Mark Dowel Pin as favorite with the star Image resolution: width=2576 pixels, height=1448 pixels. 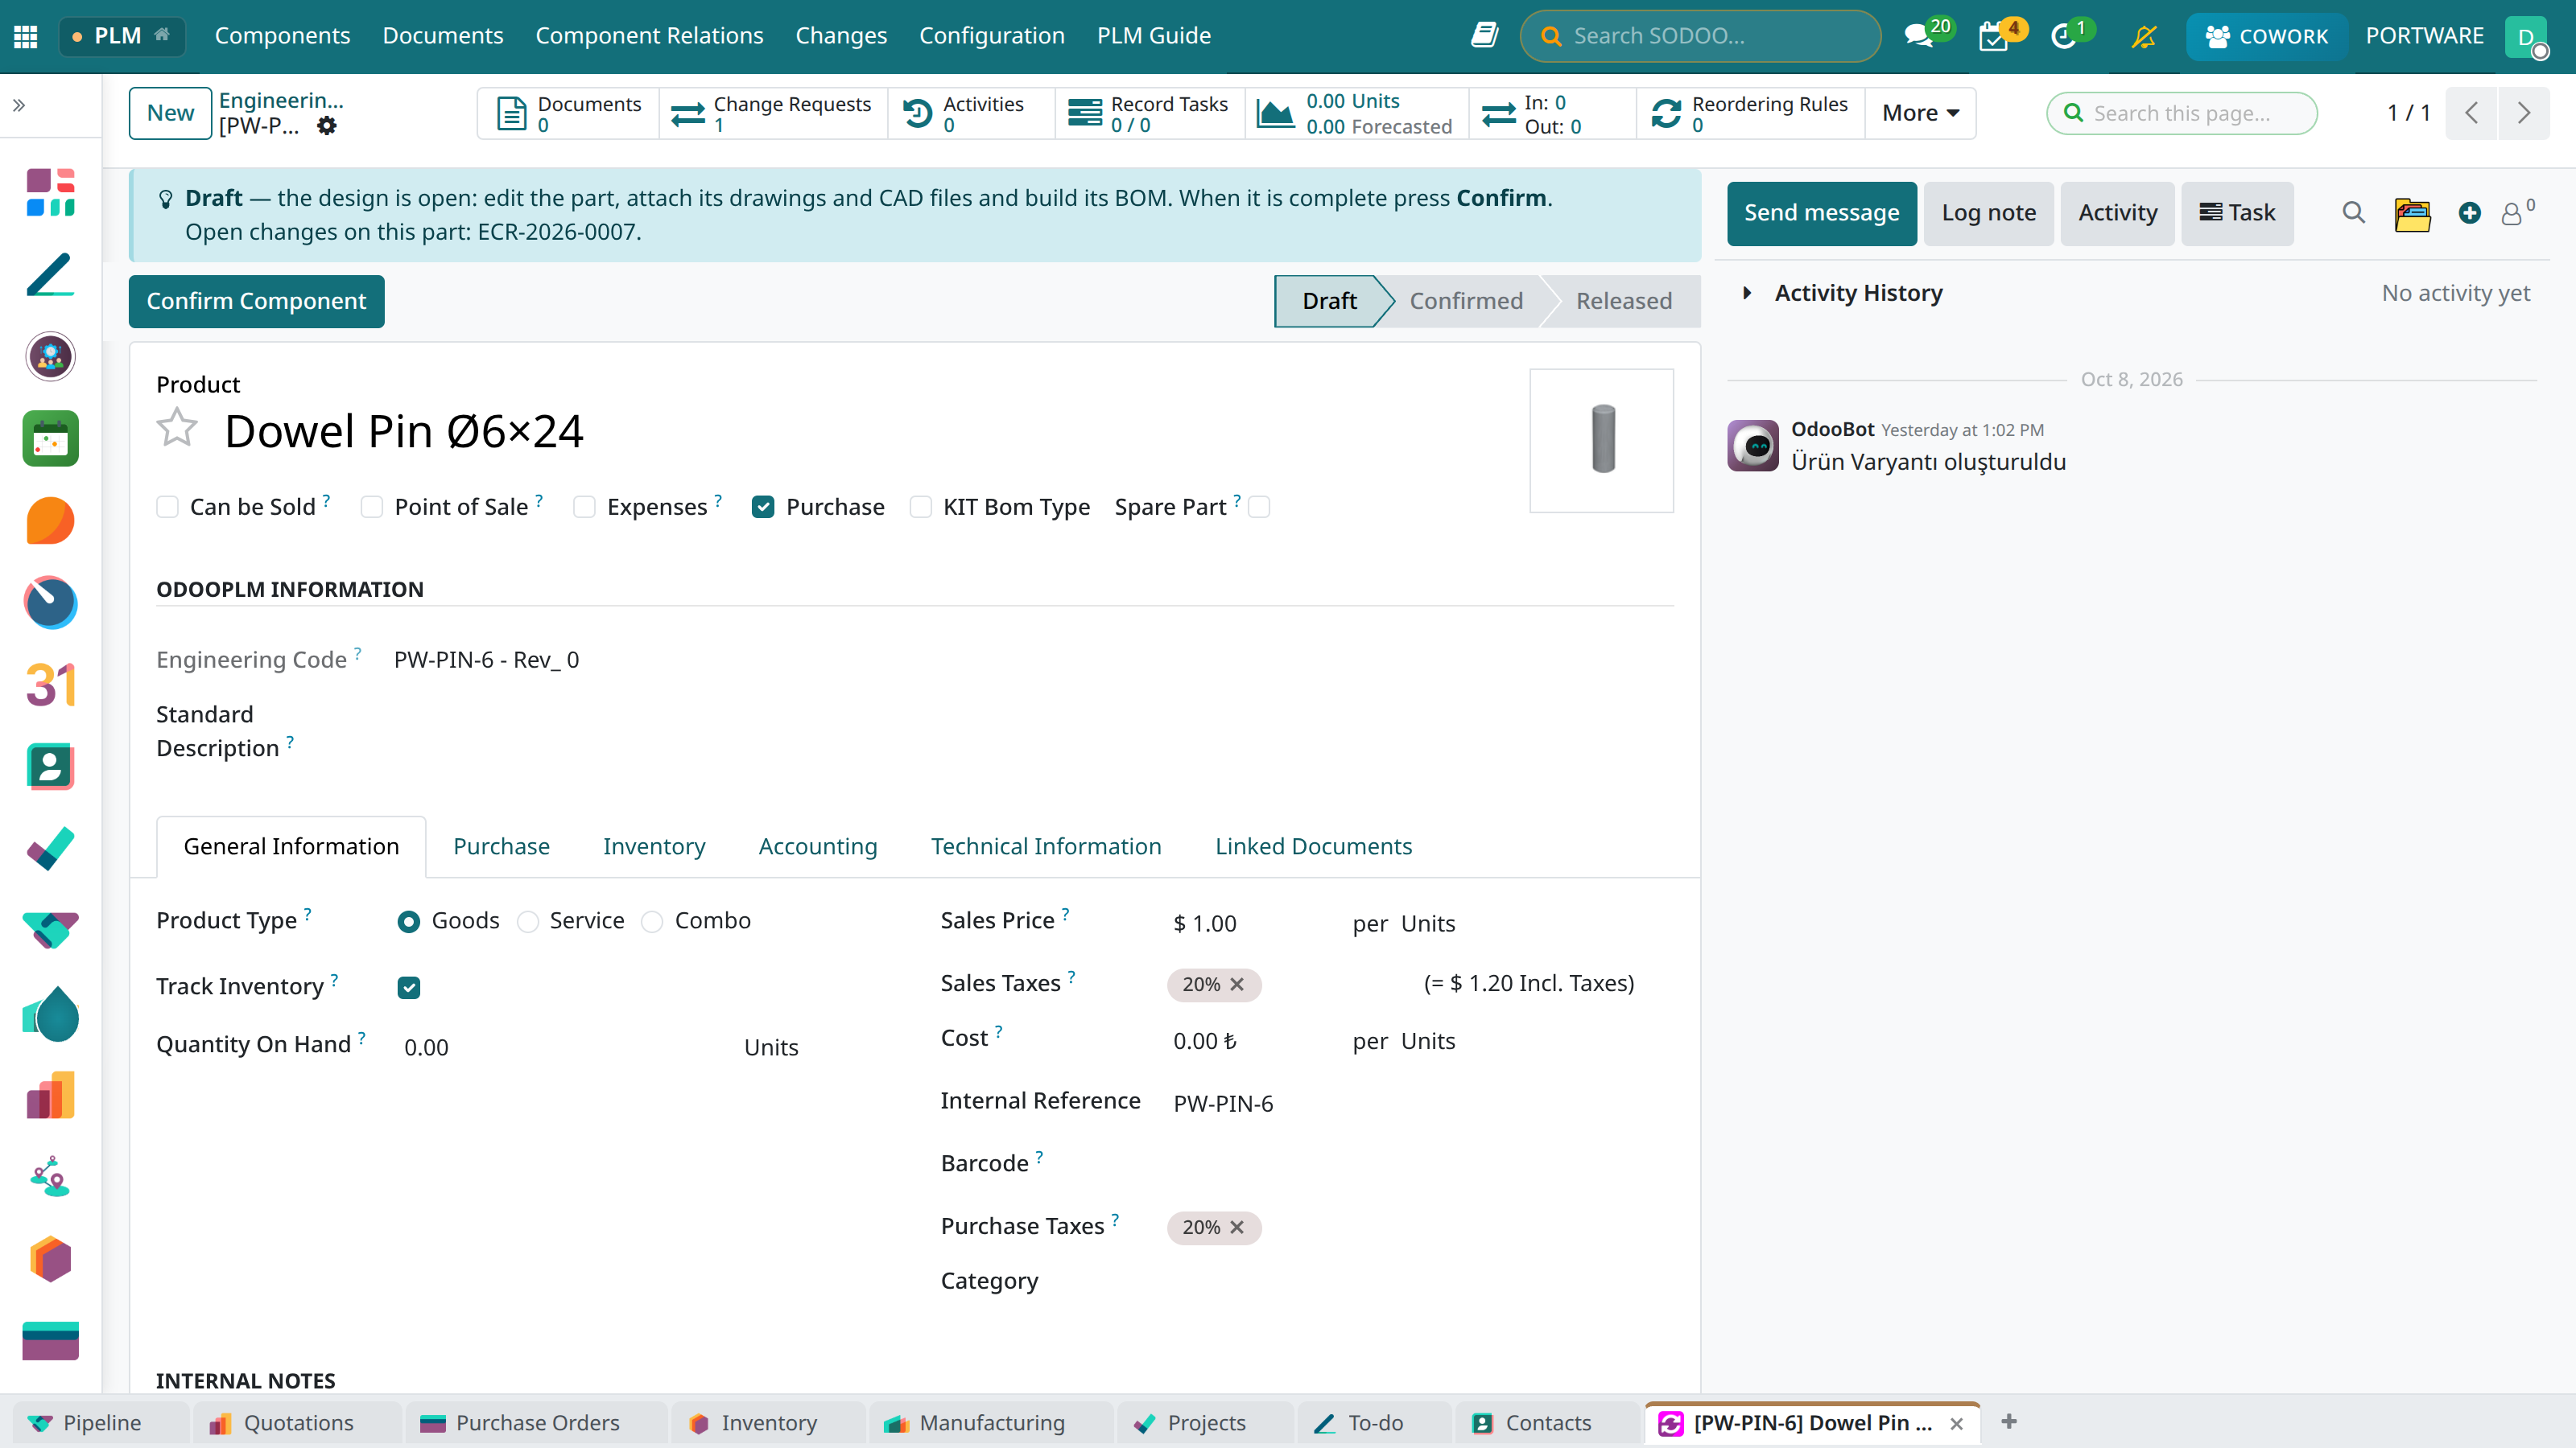177,429
